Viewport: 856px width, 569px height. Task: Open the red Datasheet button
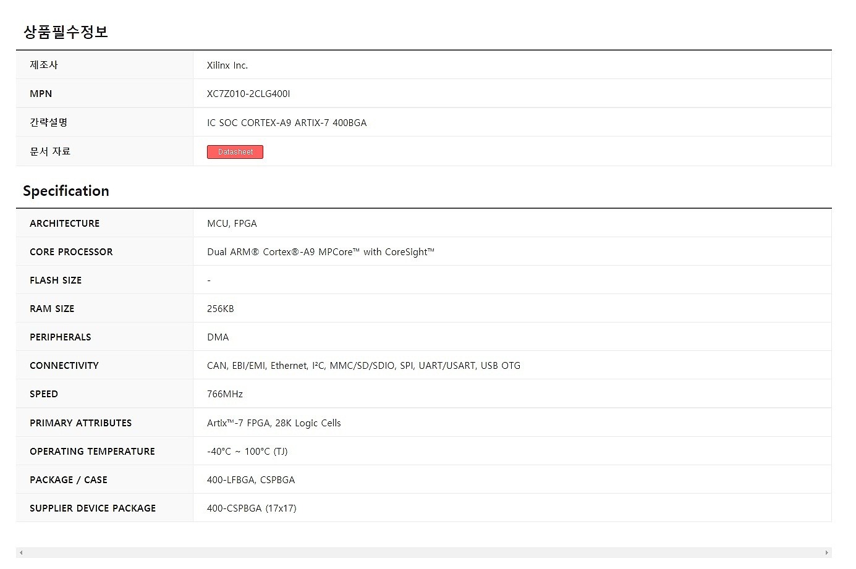pos(235,152)
